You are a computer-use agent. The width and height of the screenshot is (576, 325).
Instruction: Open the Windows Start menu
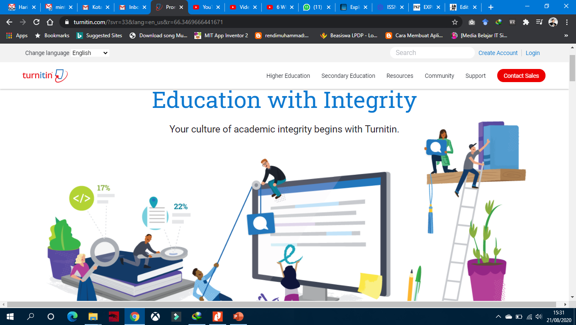pos(10,316)
